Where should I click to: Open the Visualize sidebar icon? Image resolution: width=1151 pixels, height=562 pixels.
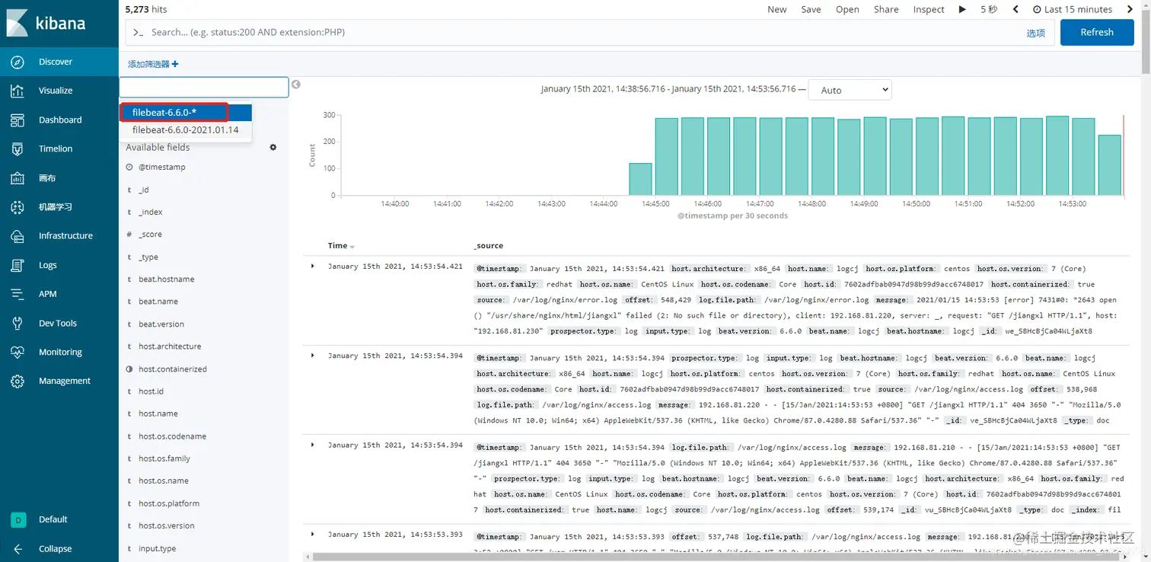coord(18,91)
